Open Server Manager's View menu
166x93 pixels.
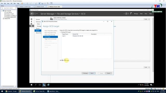pyautogui.click(x=146, y=14)
